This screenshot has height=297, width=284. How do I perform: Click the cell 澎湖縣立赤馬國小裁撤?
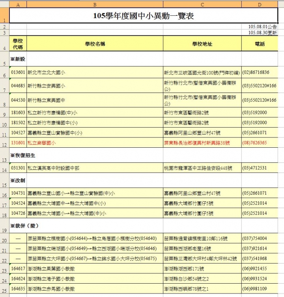95,289
